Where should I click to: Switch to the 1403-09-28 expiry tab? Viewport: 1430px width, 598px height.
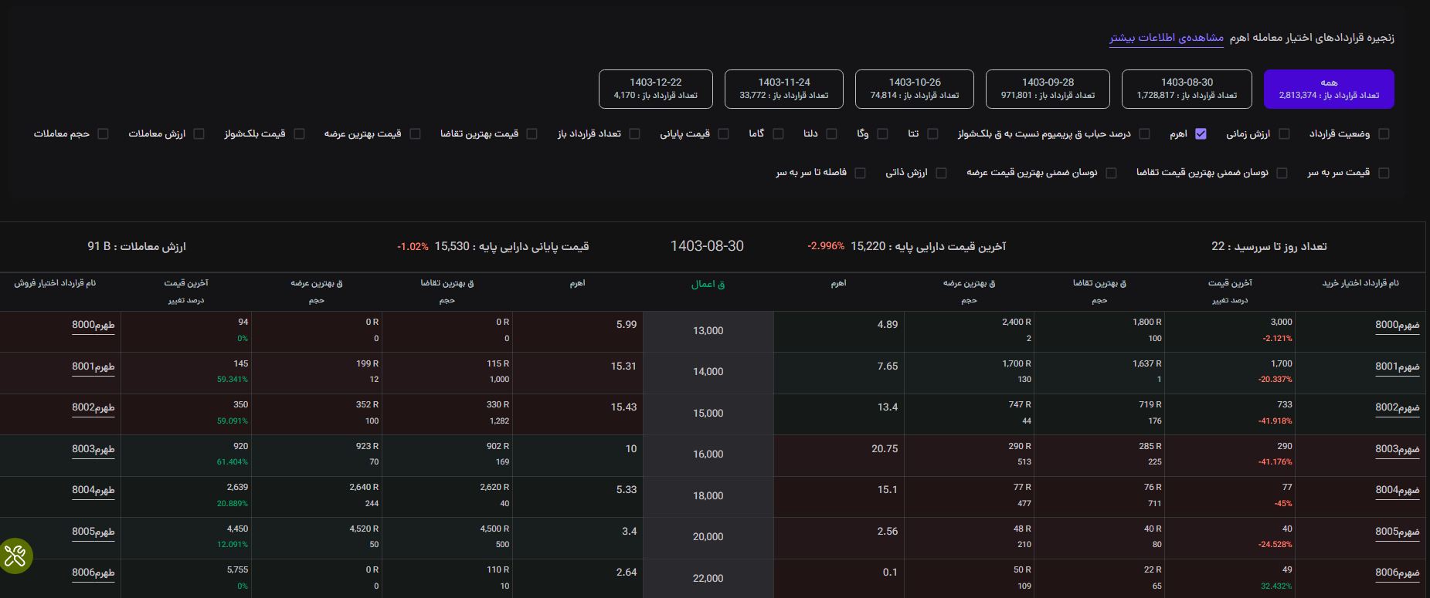[1048, 89]
